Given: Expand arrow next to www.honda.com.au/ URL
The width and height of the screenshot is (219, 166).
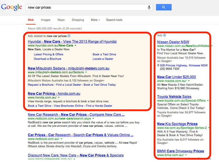Looking at the screenshot, I should (59, 98).
